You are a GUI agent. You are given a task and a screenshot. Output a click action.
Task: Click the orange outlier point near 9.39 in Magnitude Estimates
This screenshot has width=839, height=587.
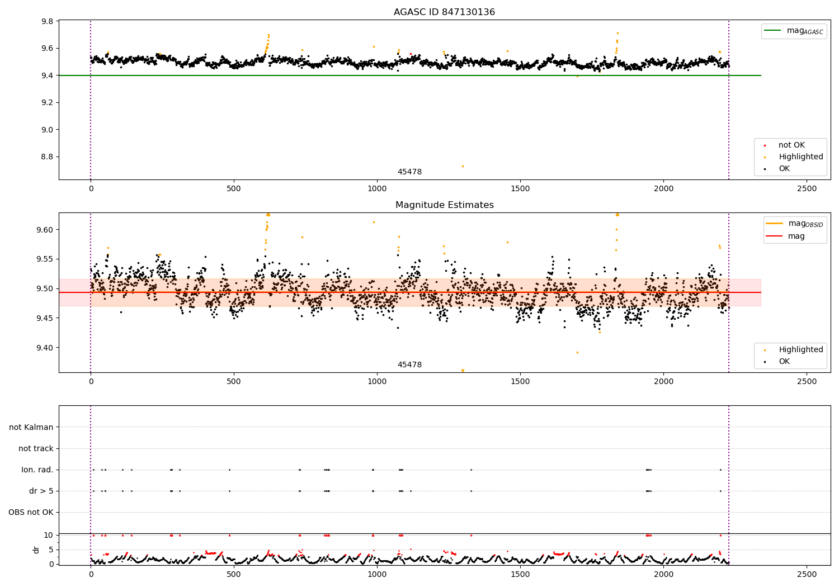point(577,352)
